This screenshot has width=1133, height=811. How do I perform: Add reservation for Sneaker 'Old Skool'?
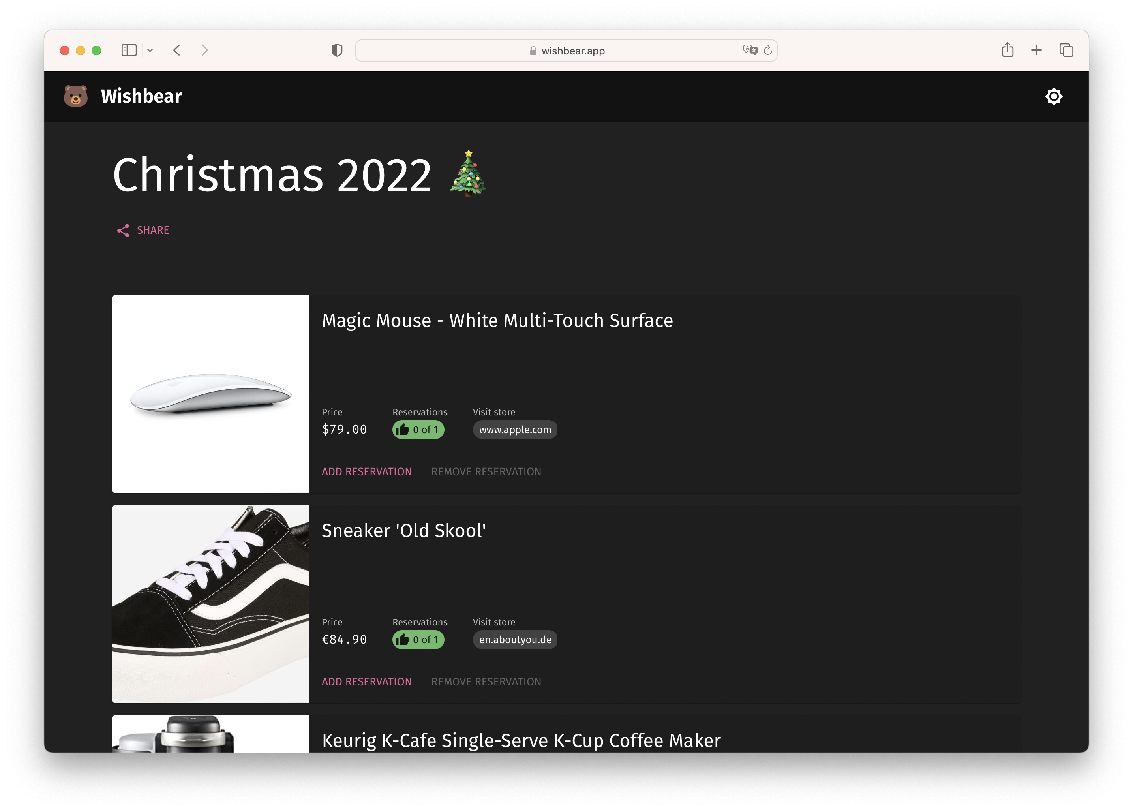366,681
